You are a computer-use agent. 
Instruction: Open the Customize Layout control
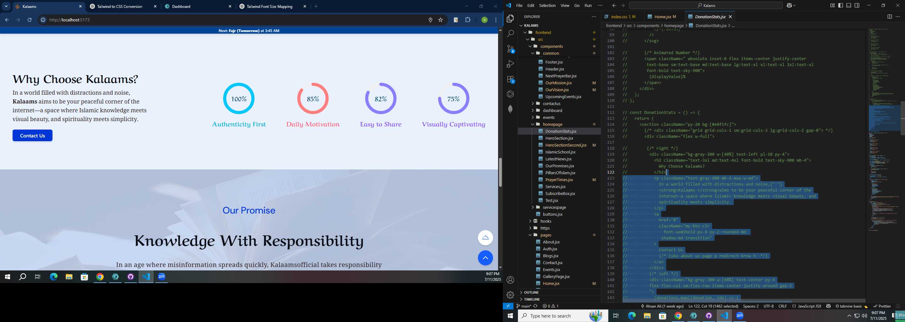click(832, 5)
